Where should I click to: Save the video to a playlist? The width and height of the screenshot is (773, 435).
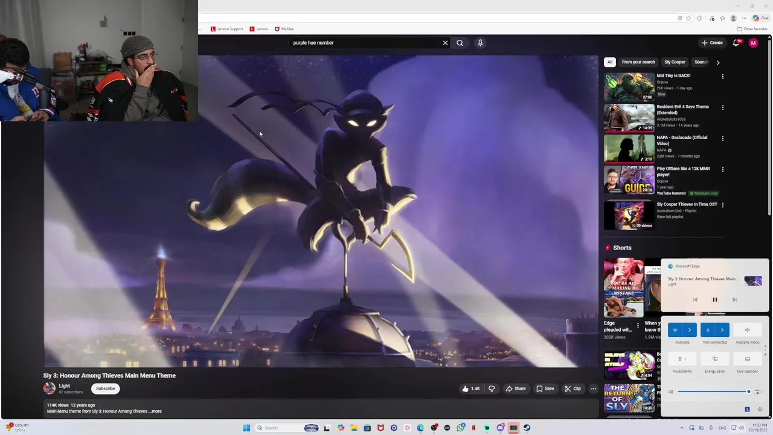click(545, 388)
